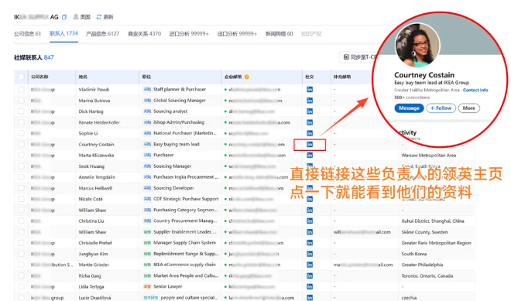Switch to the 产品信息 6127 tab

pyautogui.click(x=103, y=33)
